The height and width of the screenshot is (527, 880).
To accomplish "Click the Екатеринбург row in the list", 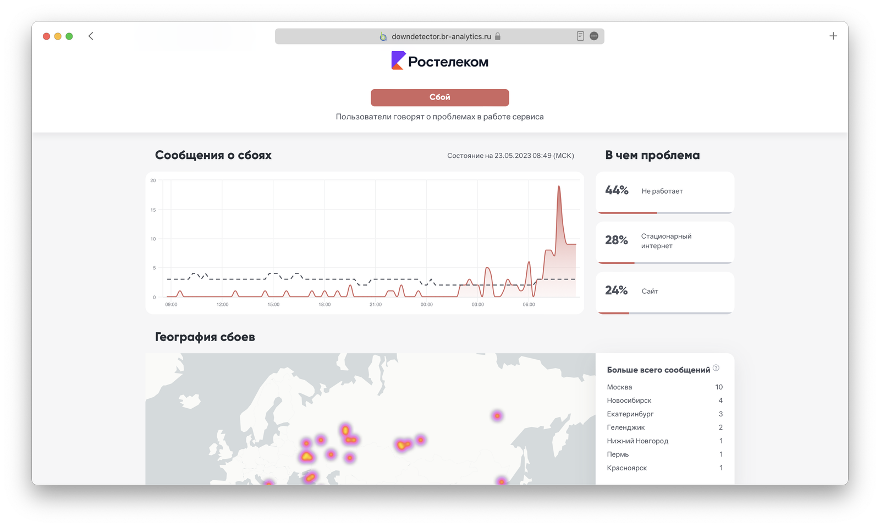I will pyautogui.click(x=665, y=414).
